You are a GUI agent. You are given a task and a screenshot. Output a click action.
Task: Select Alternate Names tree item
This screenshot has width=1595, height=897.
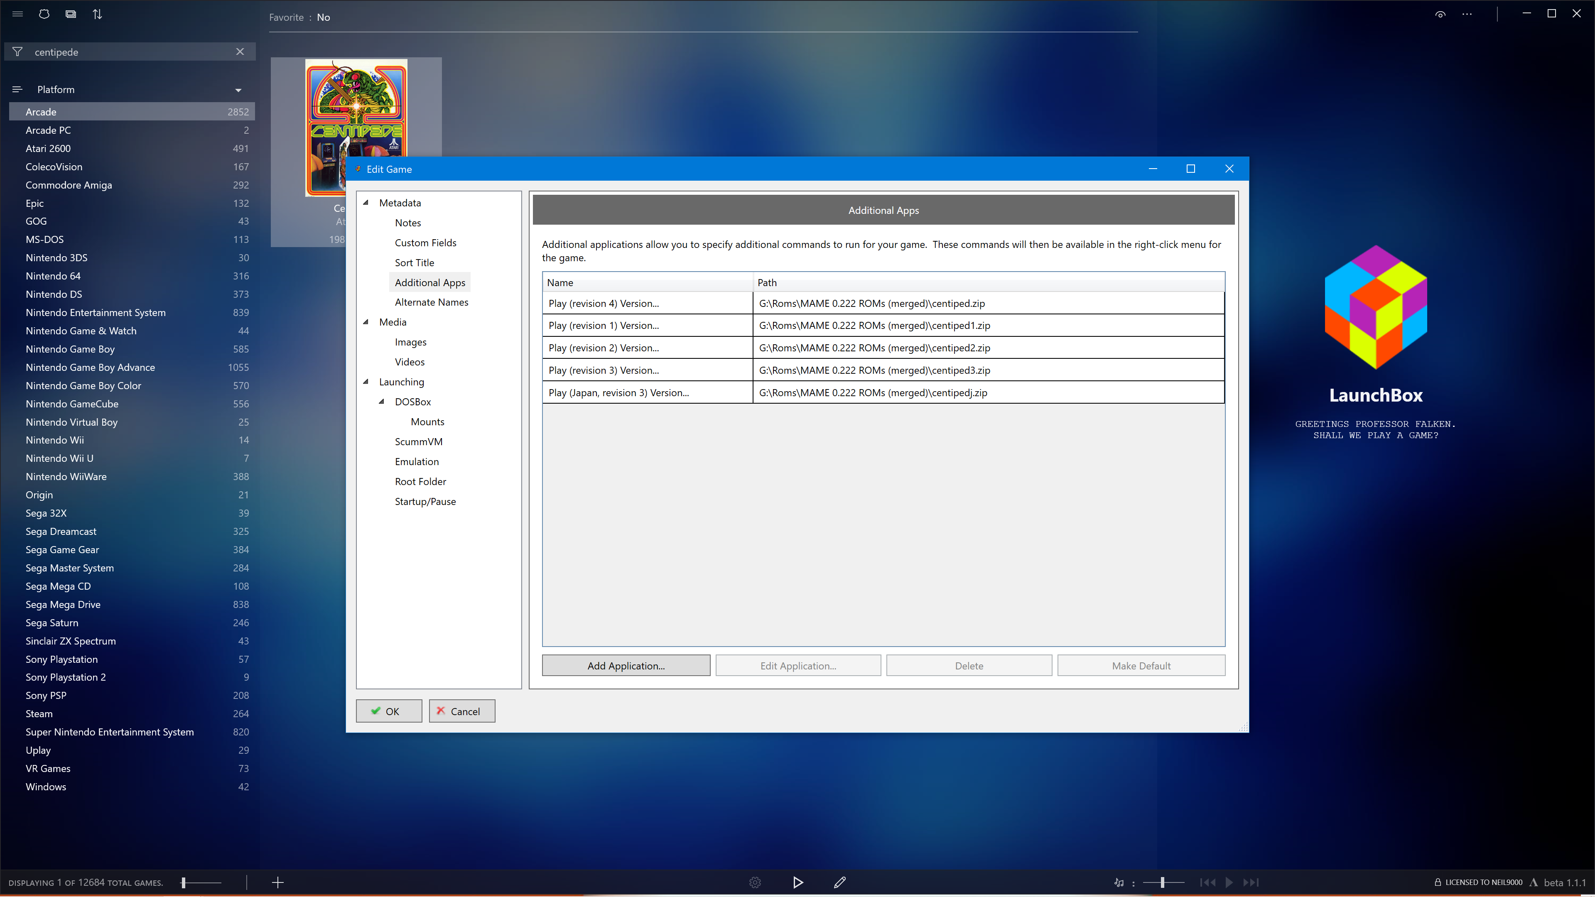tap(432, 302)
